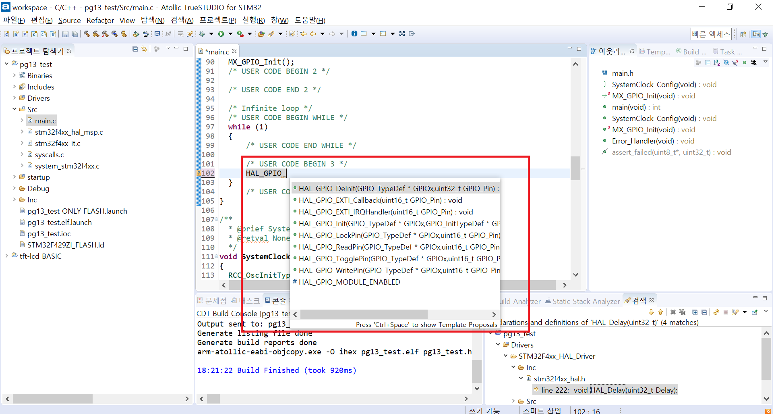Click the first Build hammer icon

point(87,34)
